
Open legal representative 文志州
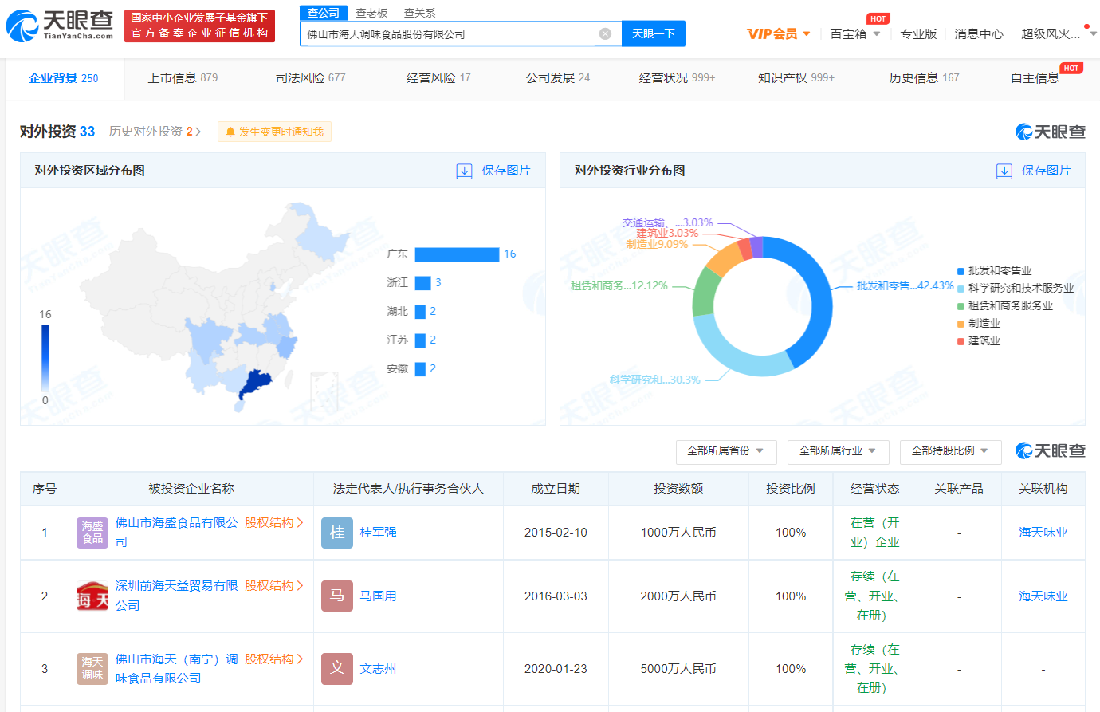[378, 669]
